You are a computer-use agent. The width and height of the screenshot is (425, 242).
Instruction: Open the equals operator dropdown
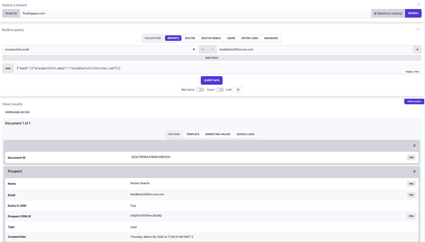[x=208, y=49]
